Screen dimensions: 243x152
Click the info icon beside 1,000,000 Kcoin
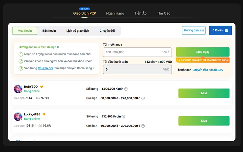coord(126,89)
